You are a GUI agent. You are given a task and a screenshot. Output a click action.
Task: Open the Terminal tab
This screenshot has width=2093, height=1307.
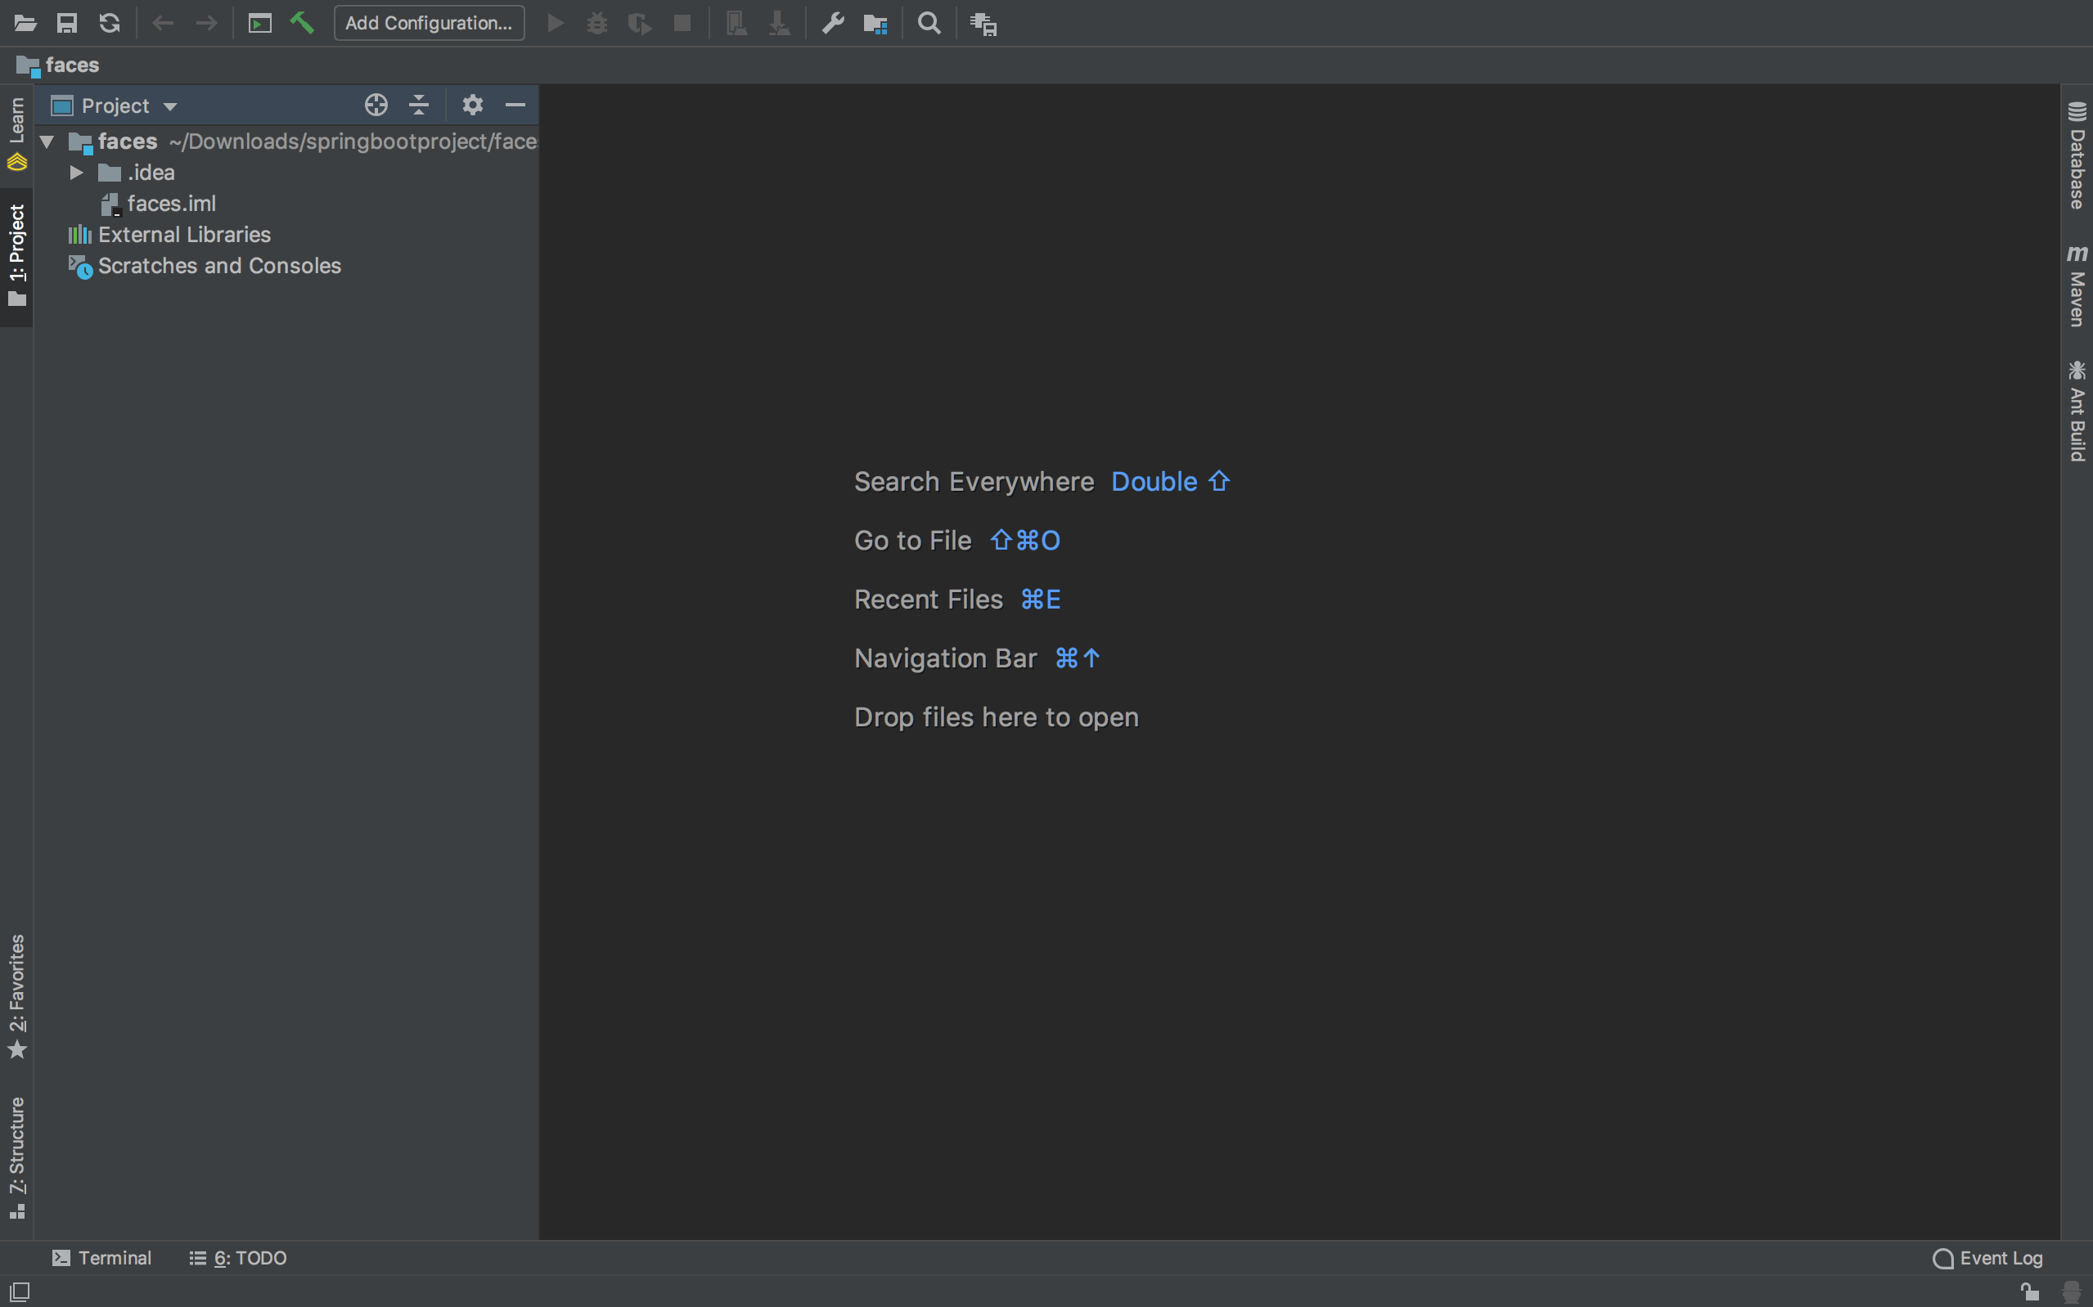click(x=102, y=1258)
